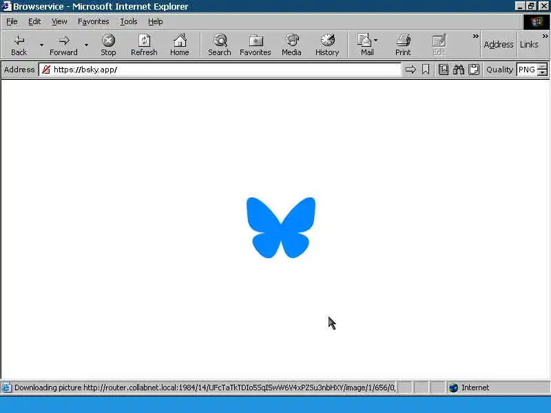551x413 pixels.
Task: Open the View menu
Action: (x=59, y=22)
